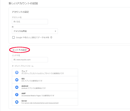Click the Web platform globe icon
Image resolution: width=130 pixels, height=111 pixels.
point(17,72)
